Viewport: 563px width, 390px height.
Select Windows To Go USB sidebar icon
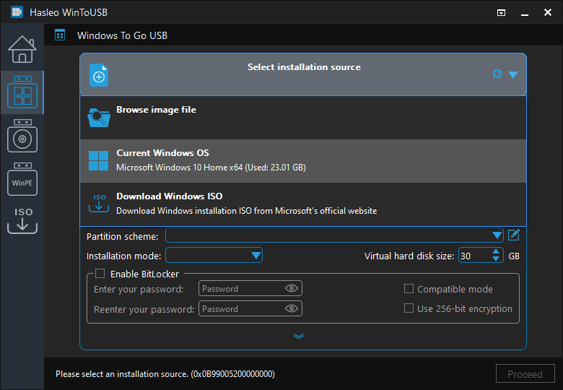[x=22, y=92]
